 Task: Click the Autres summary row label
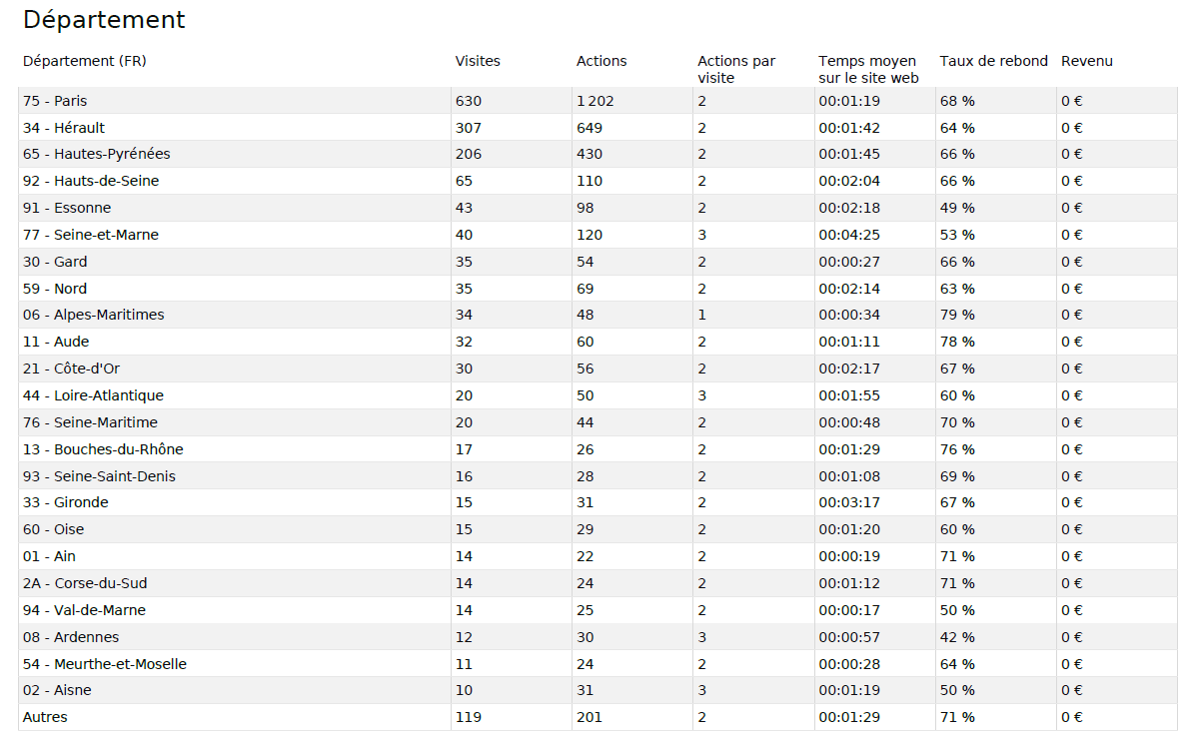click(x=45, y=717)
